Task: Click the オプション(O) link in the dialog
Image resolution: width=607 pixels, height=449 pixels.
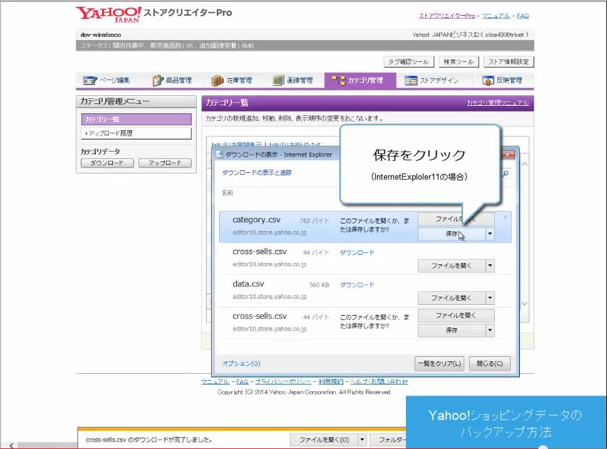Action: coord(241,363)
